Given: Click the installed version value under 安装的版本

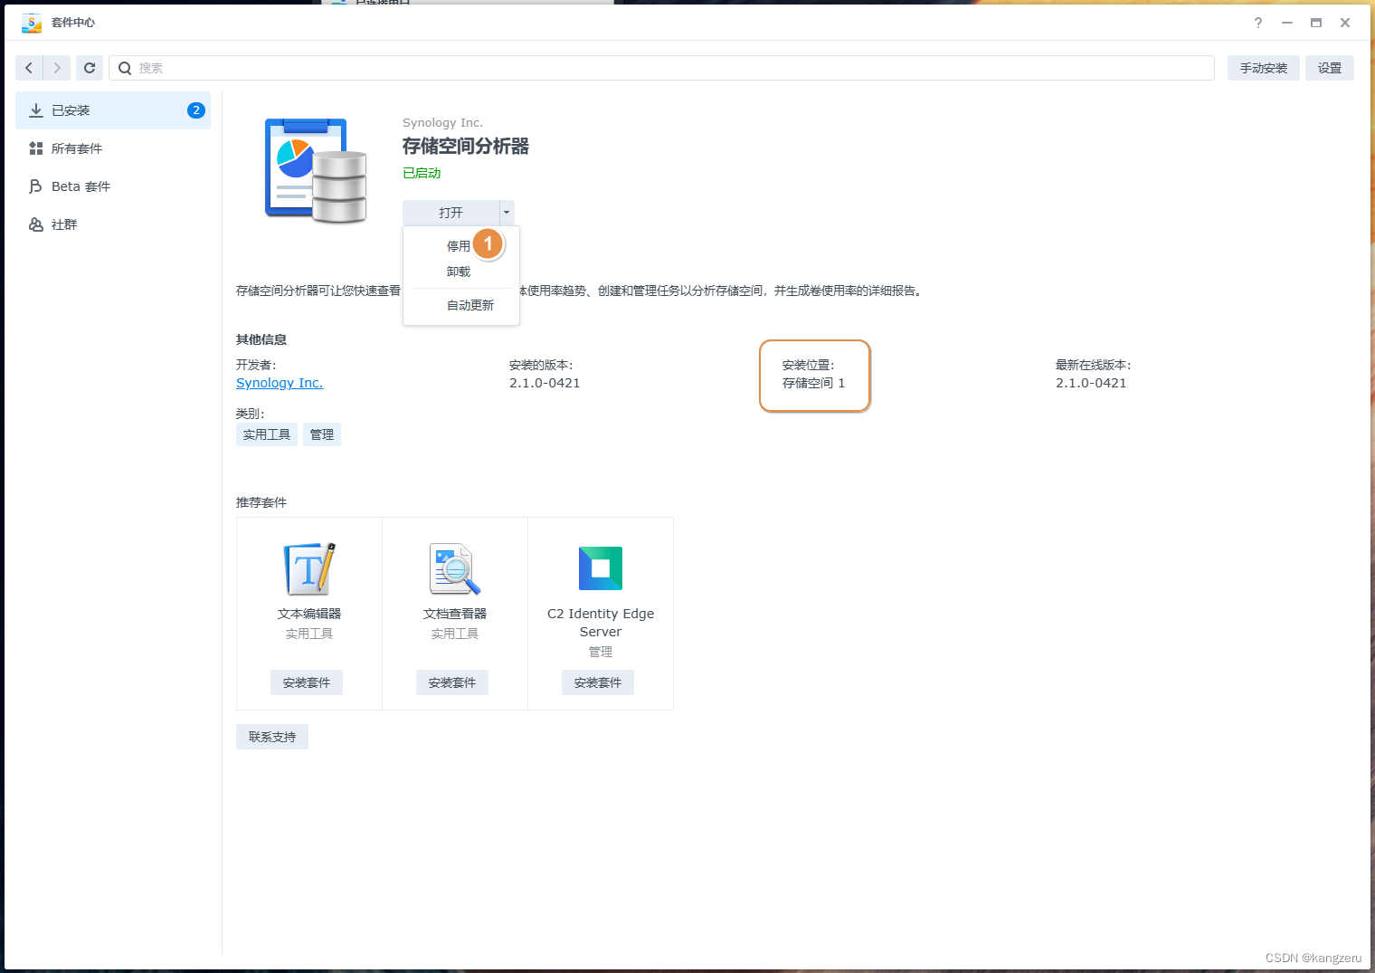Looking at the screenshot, I should tap(545, 383).
